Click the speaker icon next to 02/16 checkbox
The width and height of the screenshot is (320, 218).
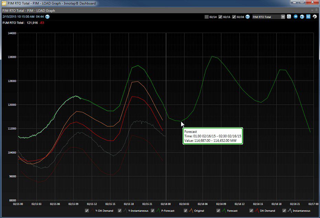tap(247, 17)
